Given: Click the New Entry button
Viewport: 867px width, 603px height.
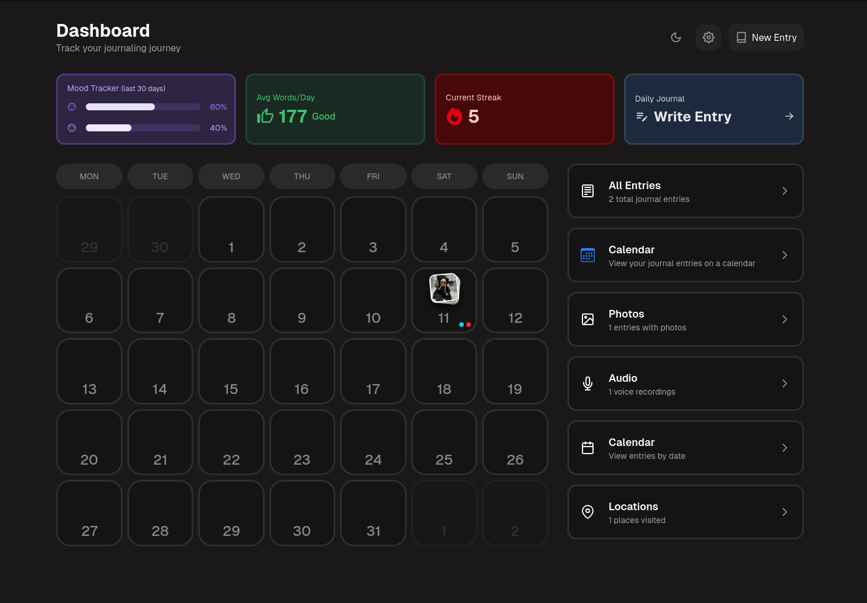Looking at the screenshot, I should (x=766, y=37).
